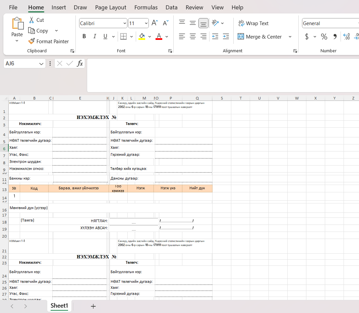Go to the next sheet arrow

pyautogui.click(x=25, y=306)
